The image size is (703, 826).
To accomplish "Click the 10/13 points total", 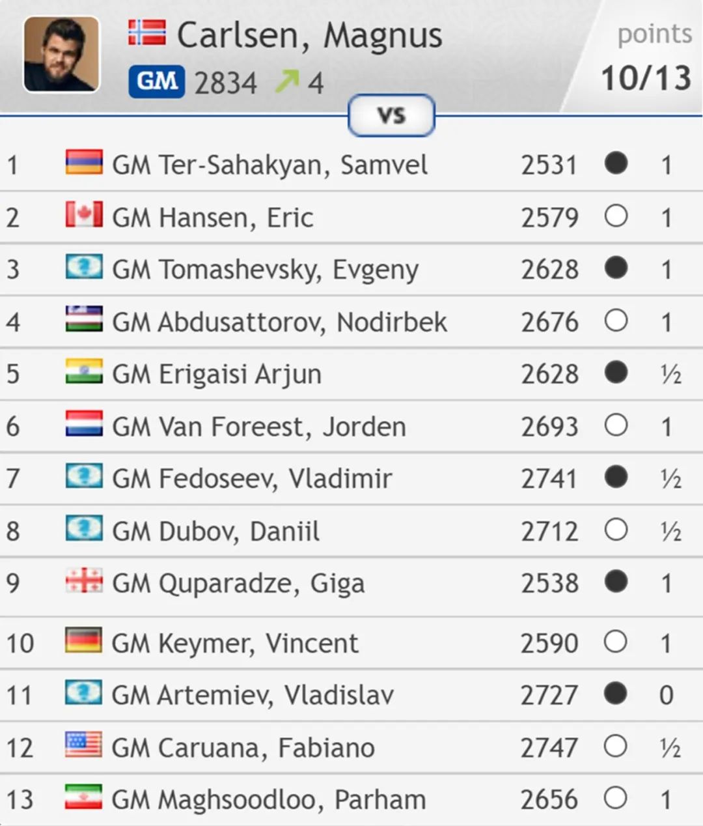I will pos(646,78).
